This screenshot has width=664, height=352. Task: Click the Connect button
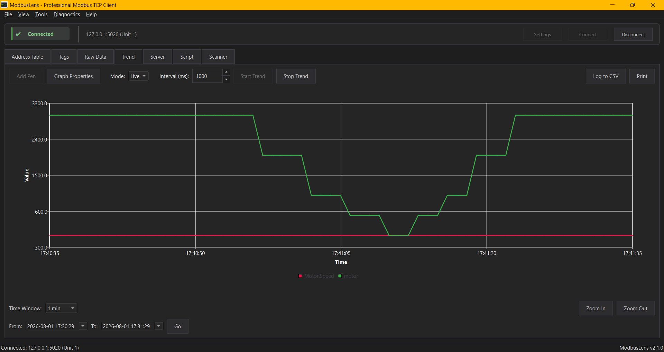[588, 35]
